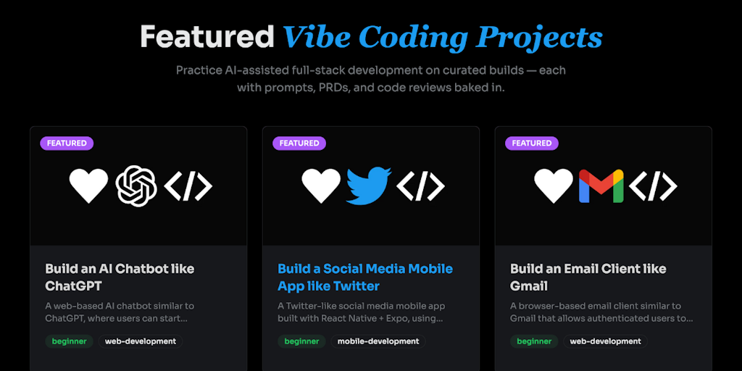The image size is (742, 371).
Task: Select the web-development tag on ChatGPT card
Action: click(x=141, y=341)
